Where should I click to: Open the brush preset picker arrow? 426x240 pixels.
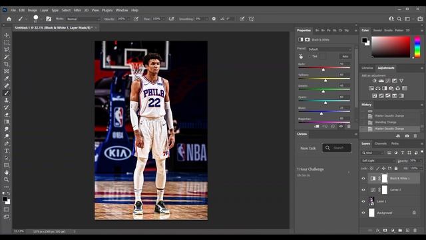(41, 19)
